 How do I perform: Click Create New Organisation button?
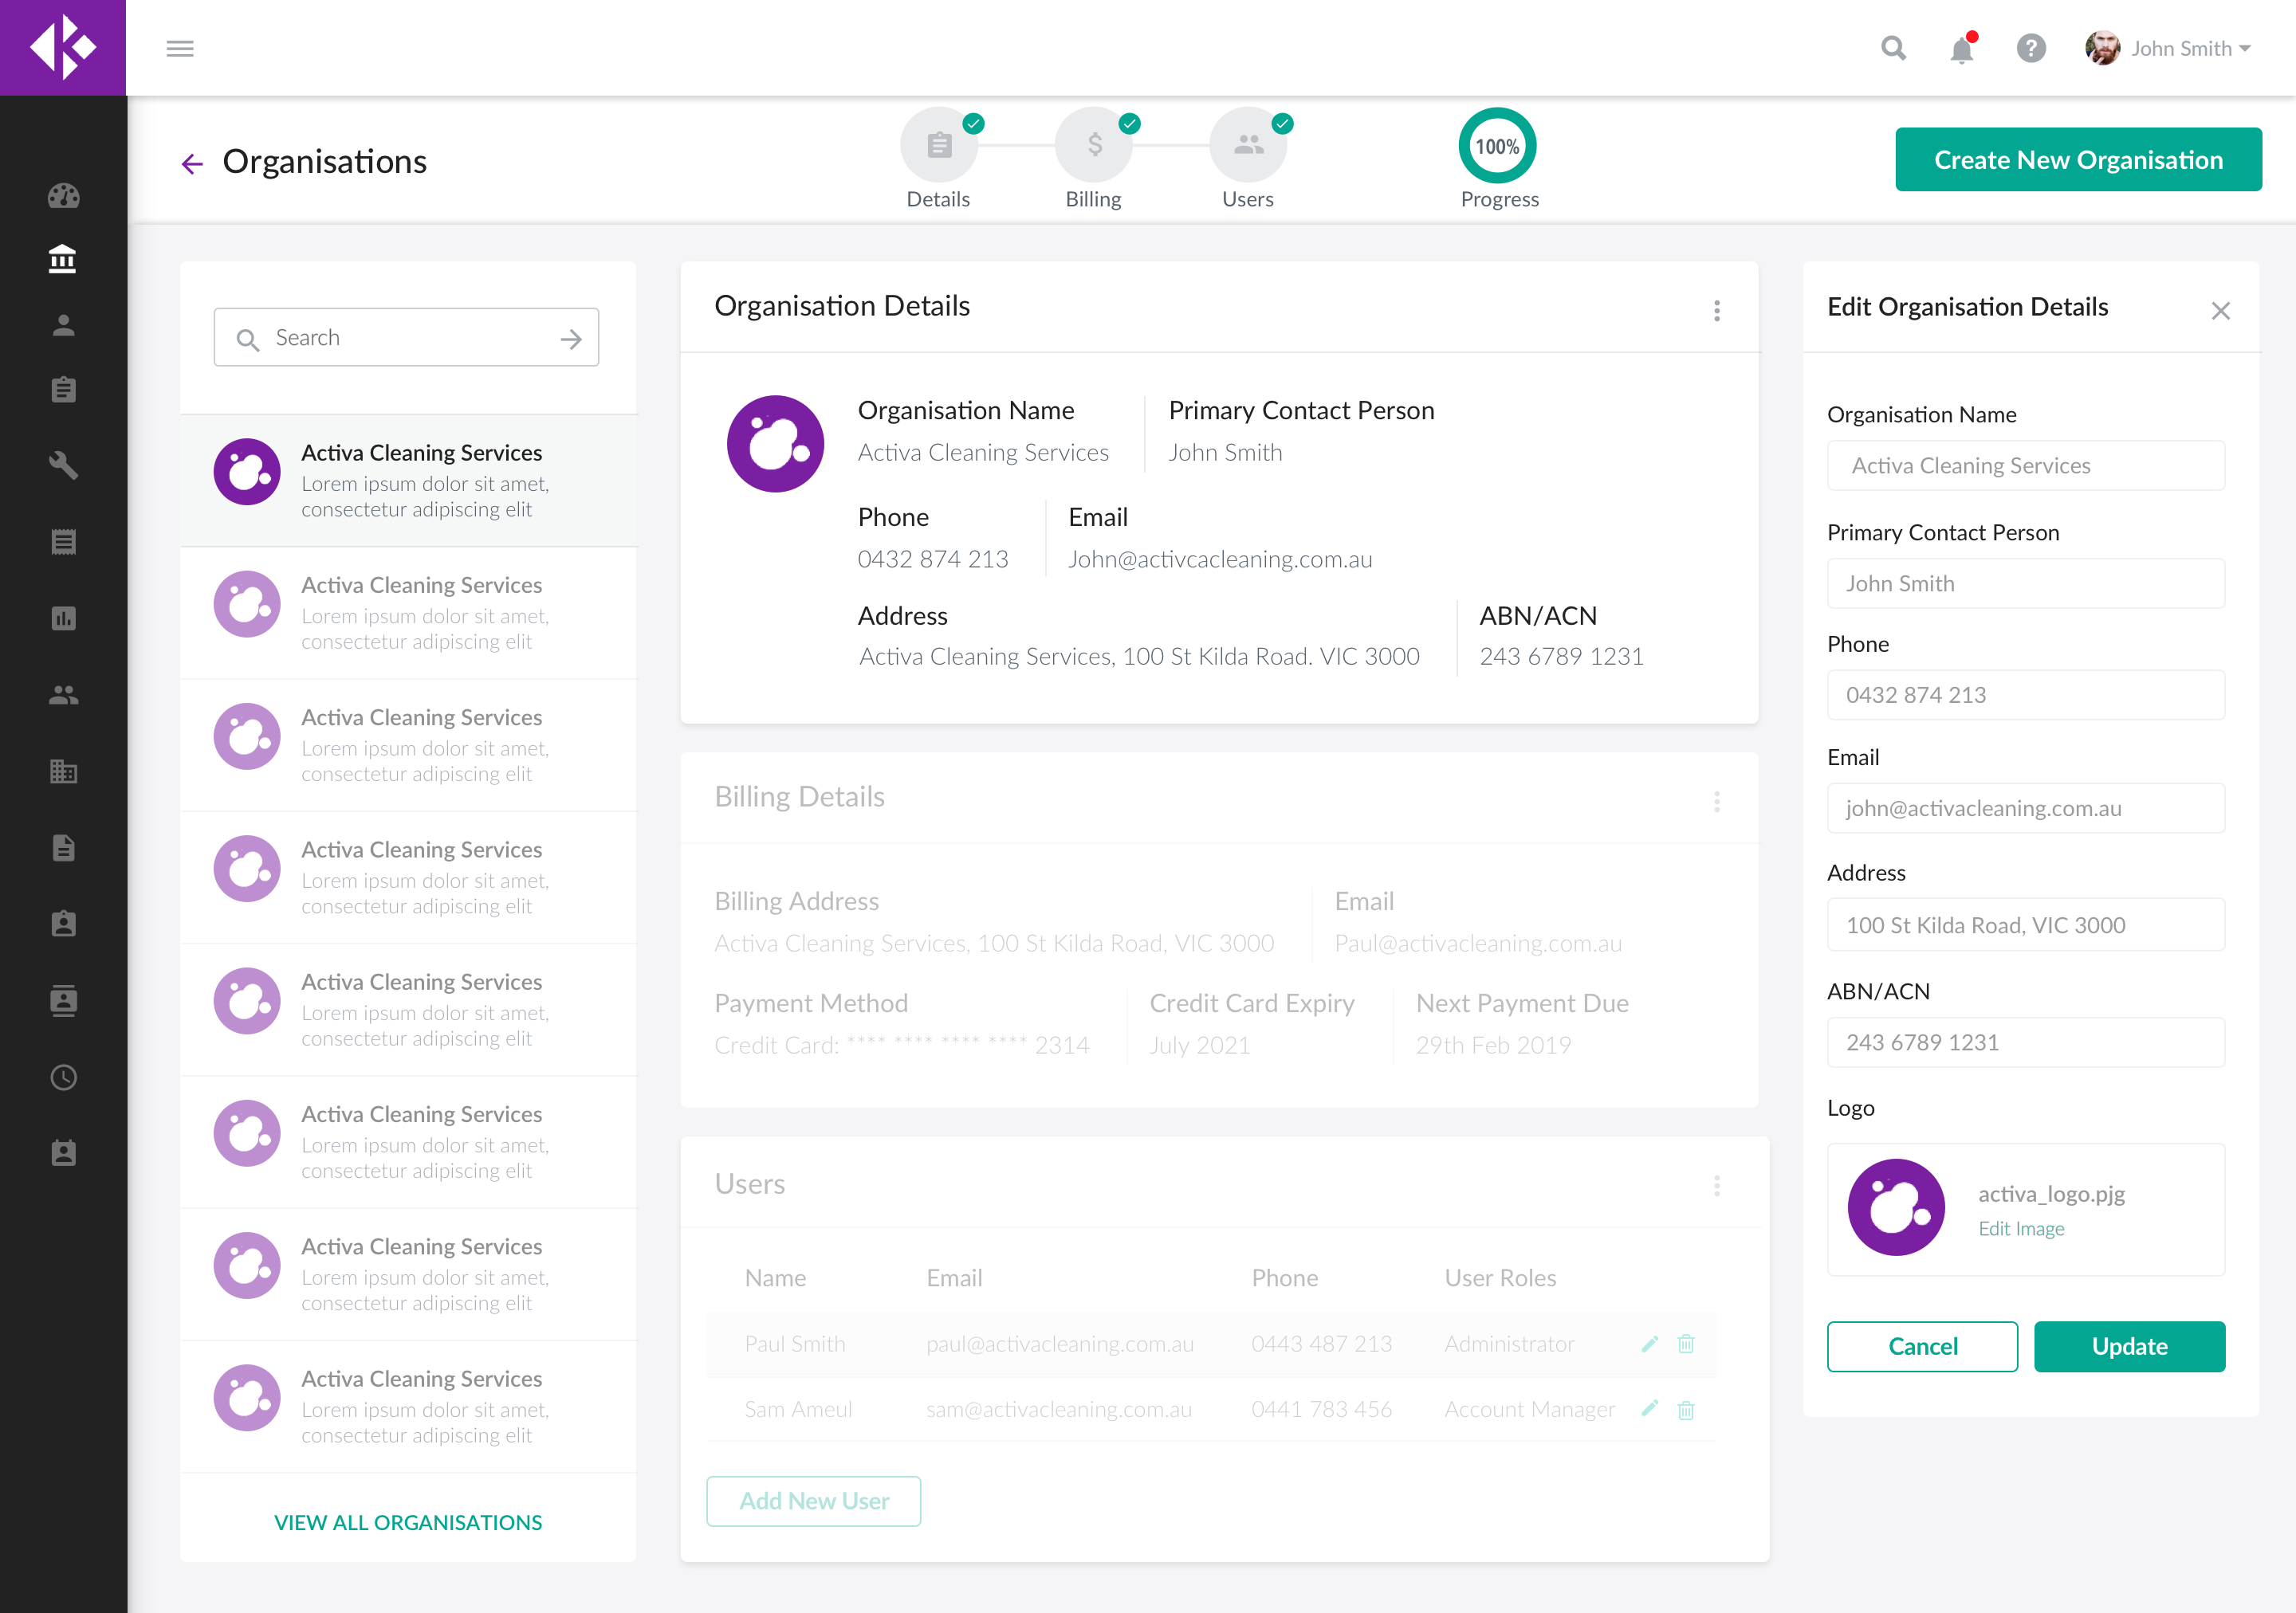[x=2077, y=160]
